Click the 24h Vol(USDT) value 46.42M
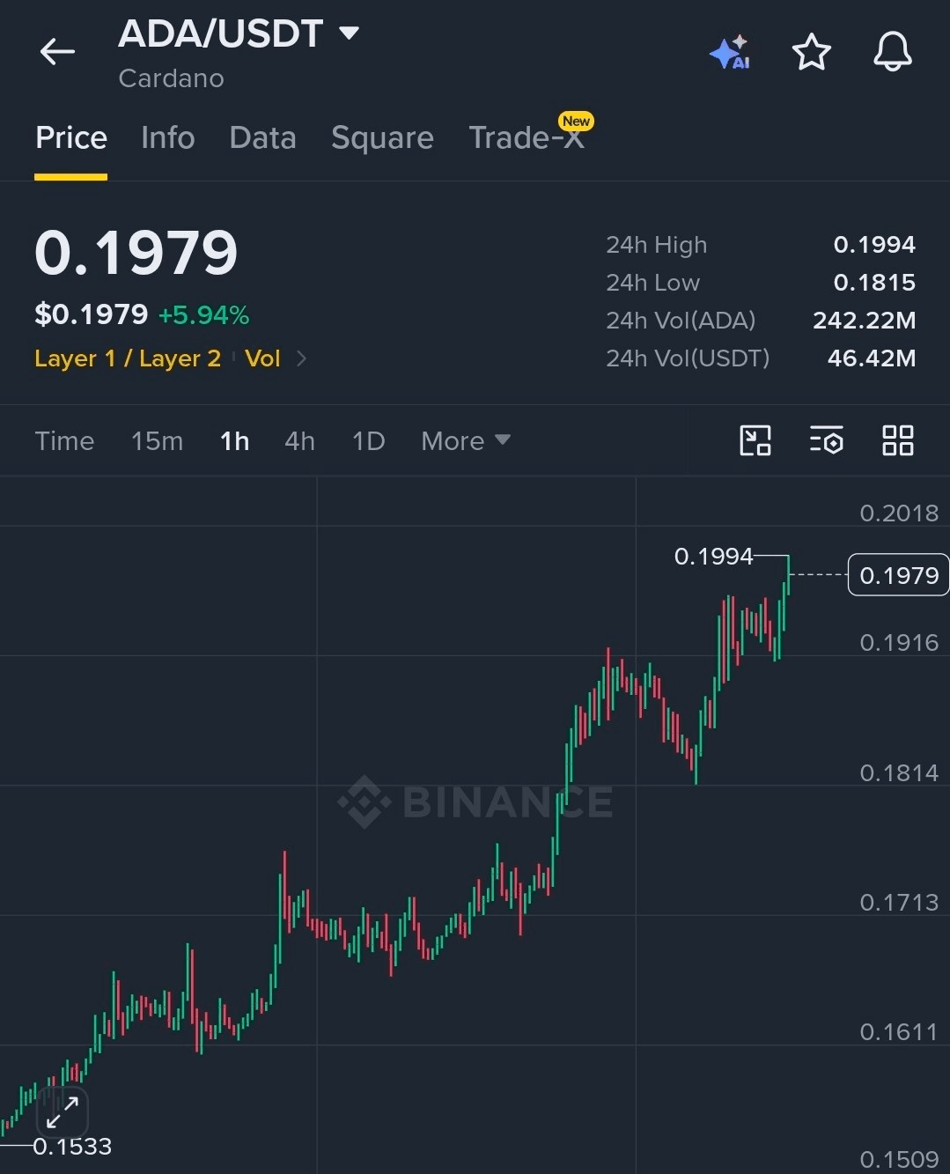The image size is (950, 1174). coord(872,358)
